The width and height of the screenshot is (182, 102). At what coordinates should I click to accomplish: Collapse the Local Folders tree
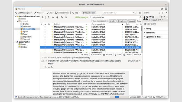click(15, 42)
